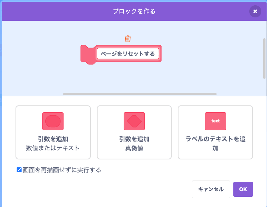The image size is (267, 207).
Task: Click the ラベルのテキストを追加 caption
Action: click(216, 144)
